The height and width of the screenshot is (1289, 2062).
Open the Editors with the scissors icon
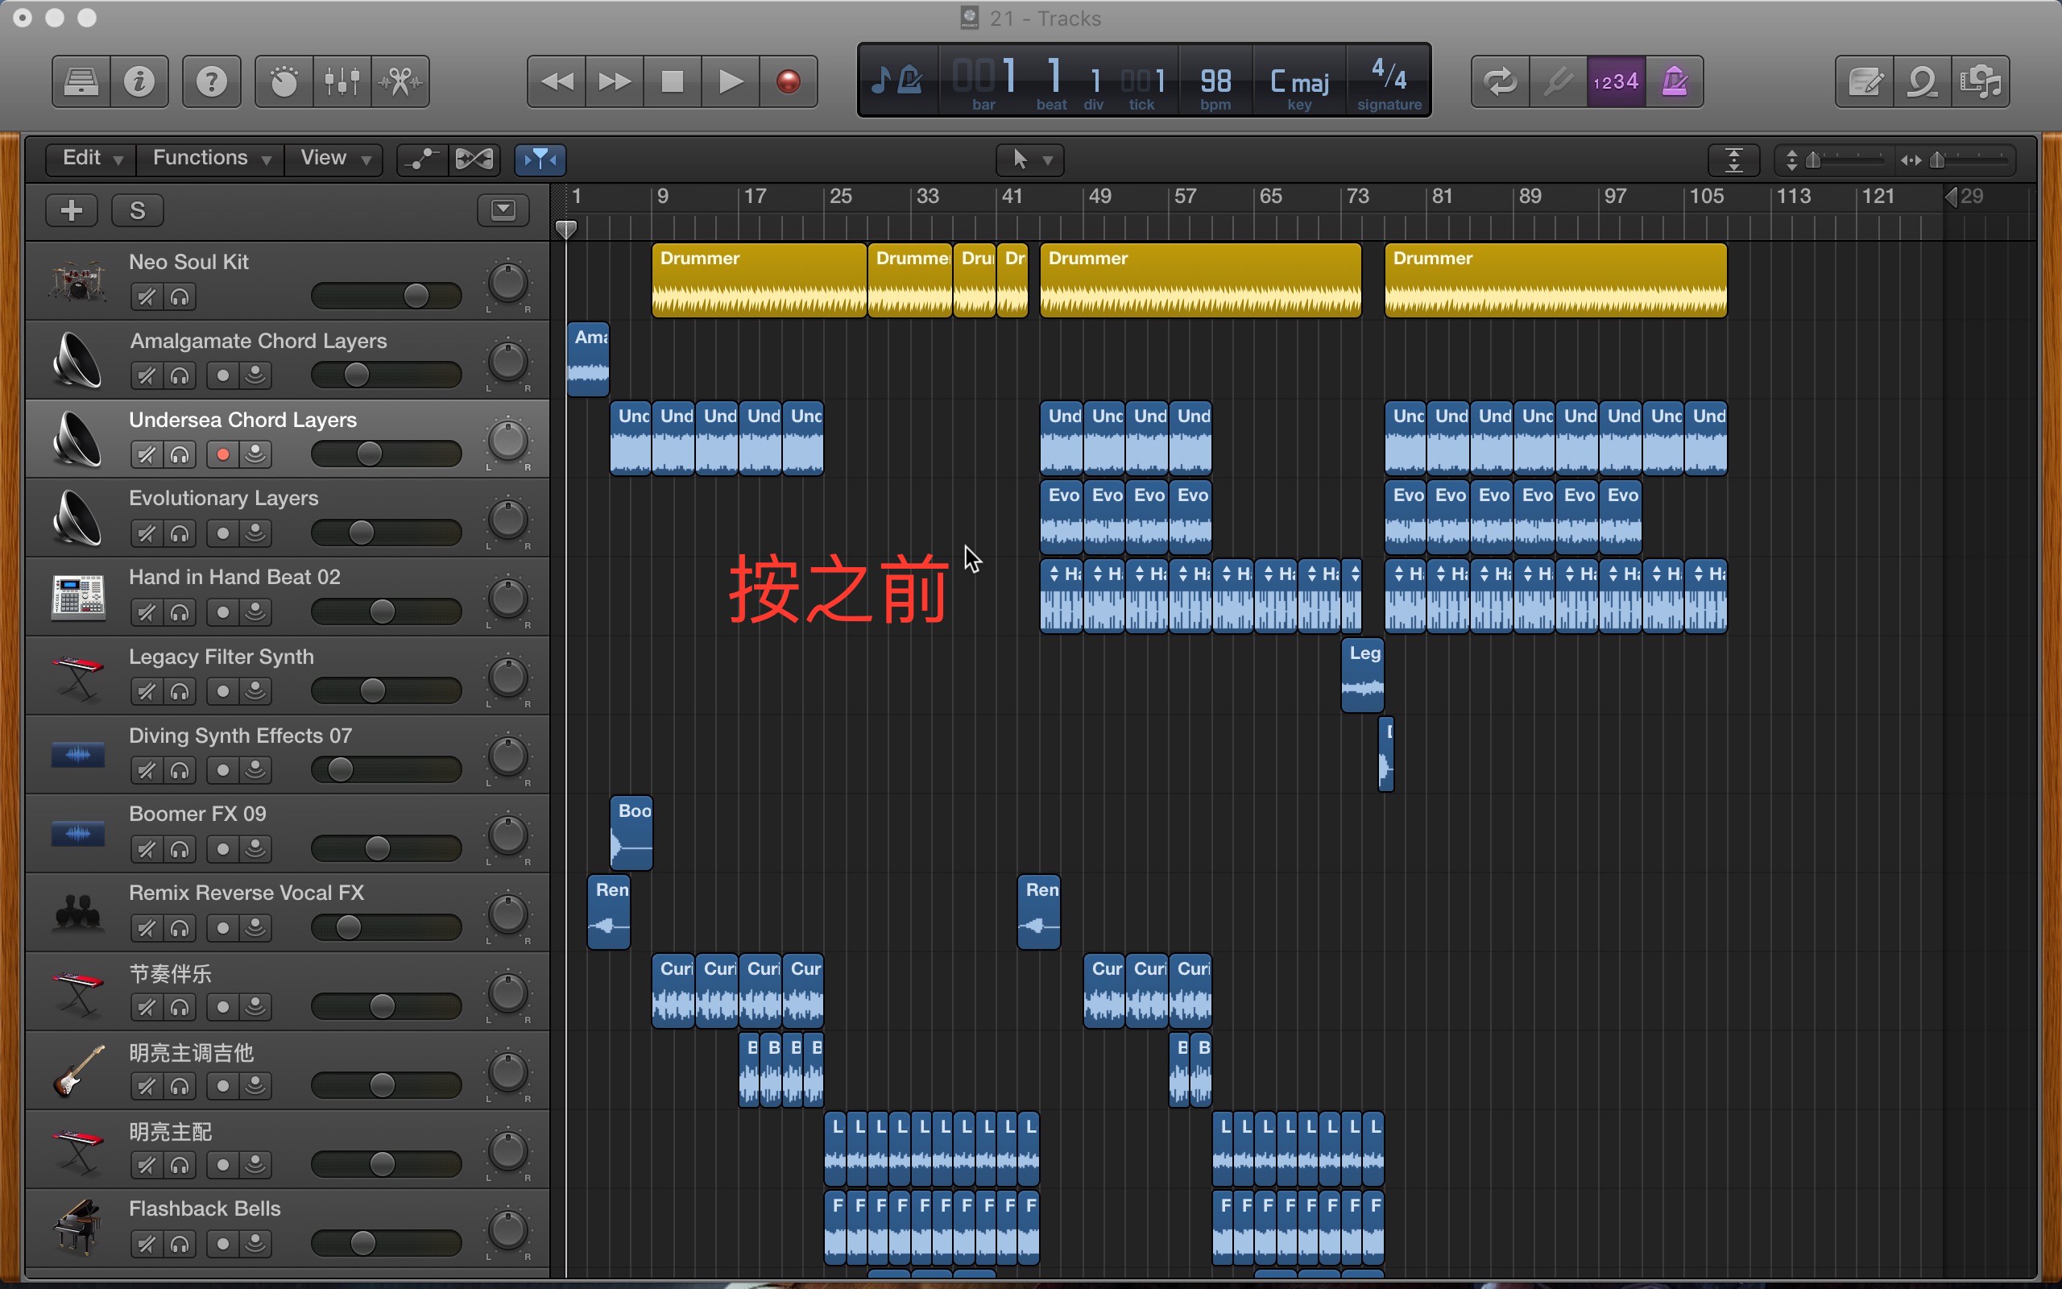[400, 82]
